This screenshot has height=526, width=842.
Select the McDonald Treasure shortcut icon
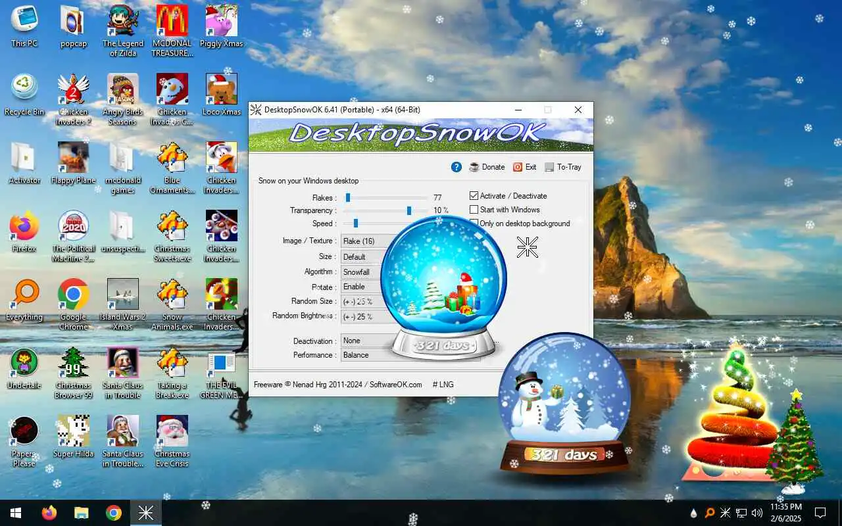point(172,32)
